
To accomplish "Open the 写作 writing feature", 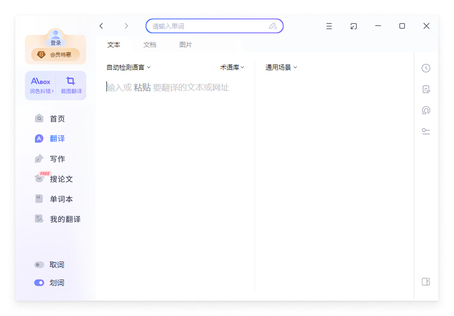I will point(56,159).
